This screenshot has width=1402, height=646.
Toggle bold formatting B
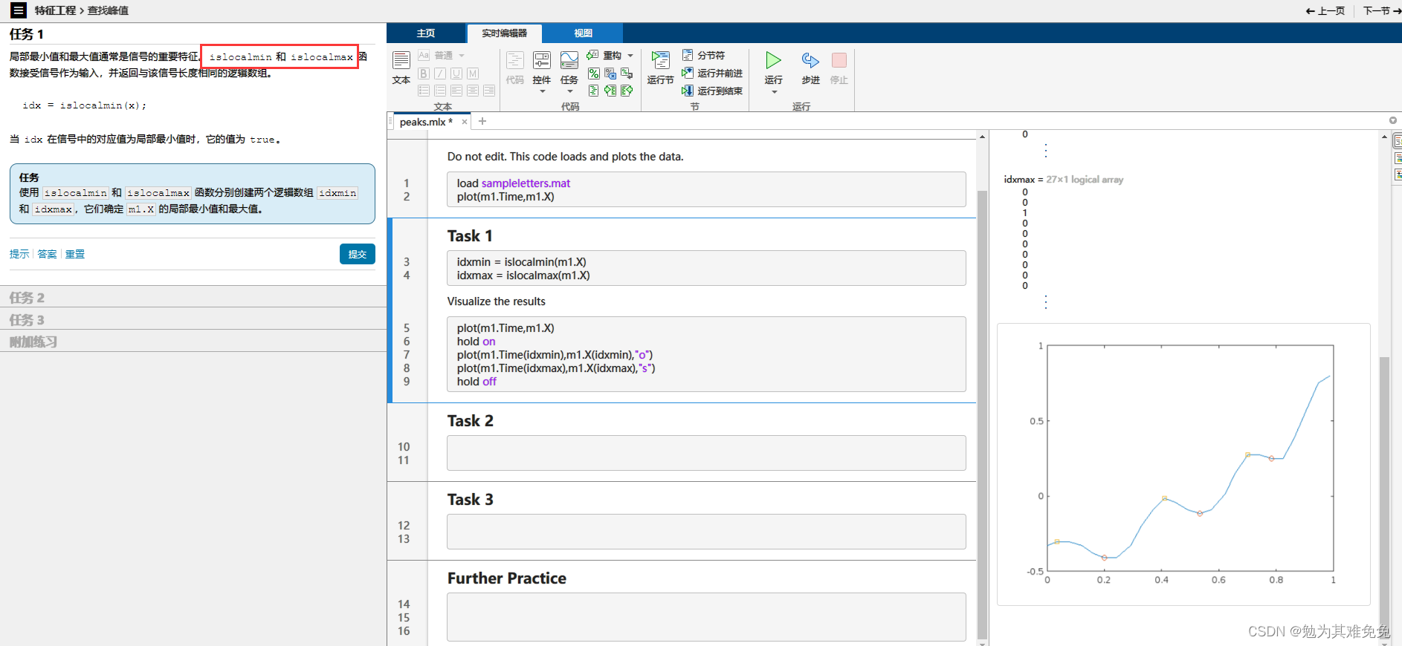pyautogui.click(x=424, y=74)
